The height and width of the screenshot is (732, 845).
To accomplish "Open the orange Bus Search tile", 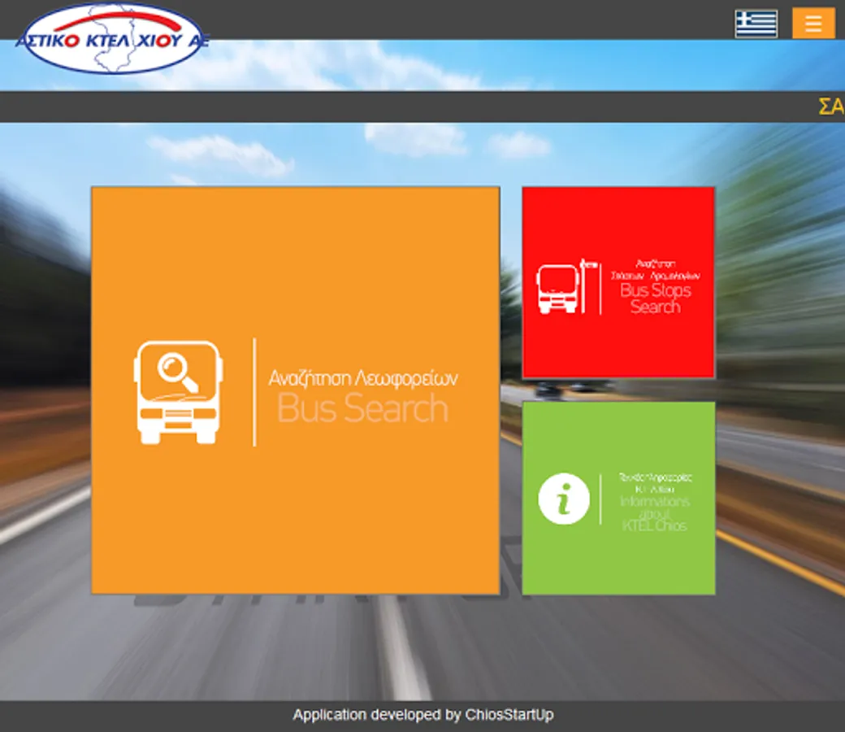I will [295, 390].
